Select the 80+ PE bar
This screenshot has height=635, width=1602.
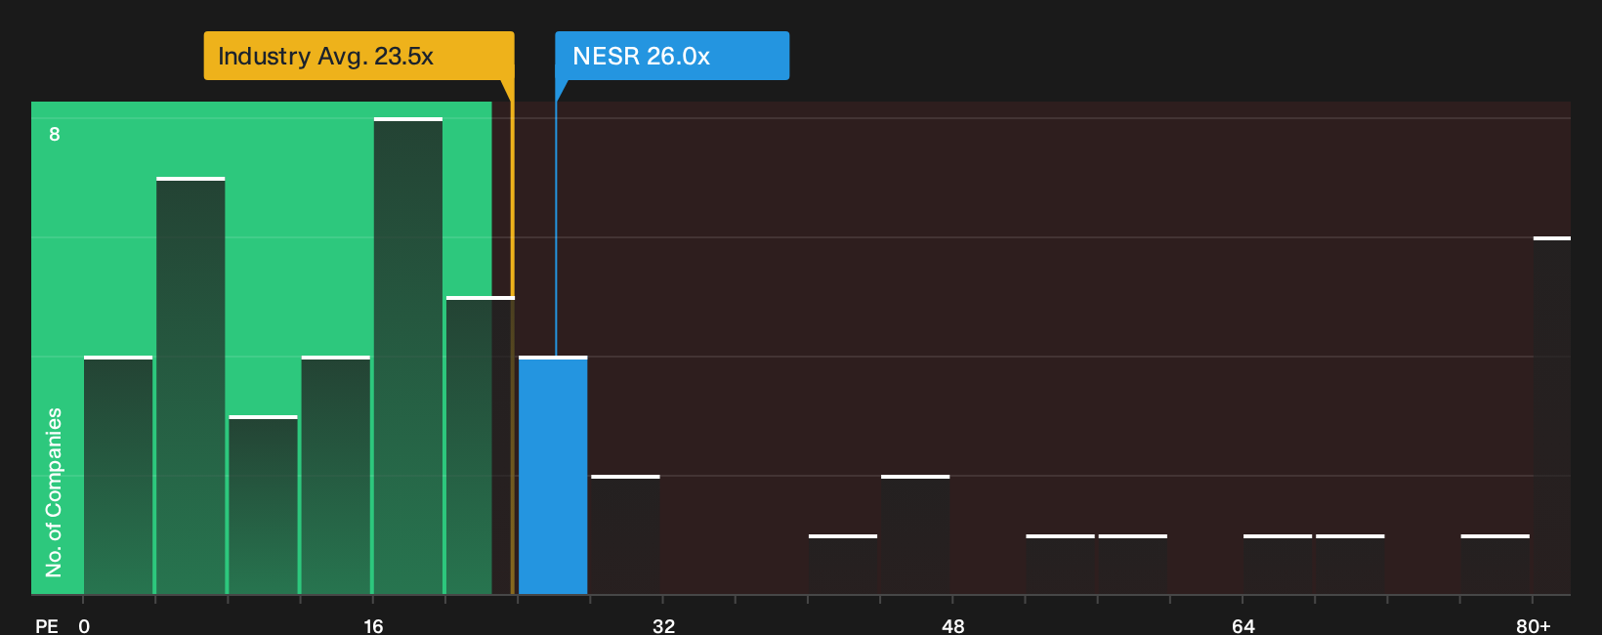tap(1552, 416)
